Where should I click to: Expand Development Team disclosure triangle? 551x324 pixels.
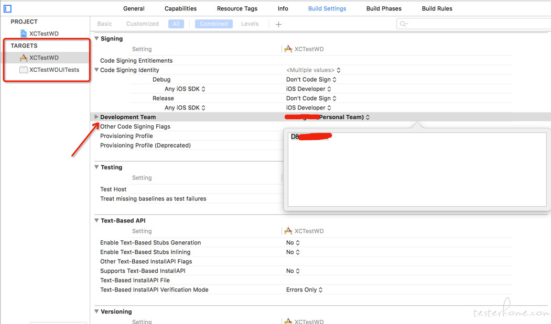[x=96, y=117]
